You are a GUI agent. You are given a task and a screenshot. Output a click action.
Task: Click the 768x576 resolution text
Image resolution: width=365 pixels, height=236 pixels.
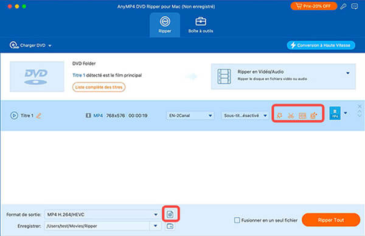coord(116,116)
